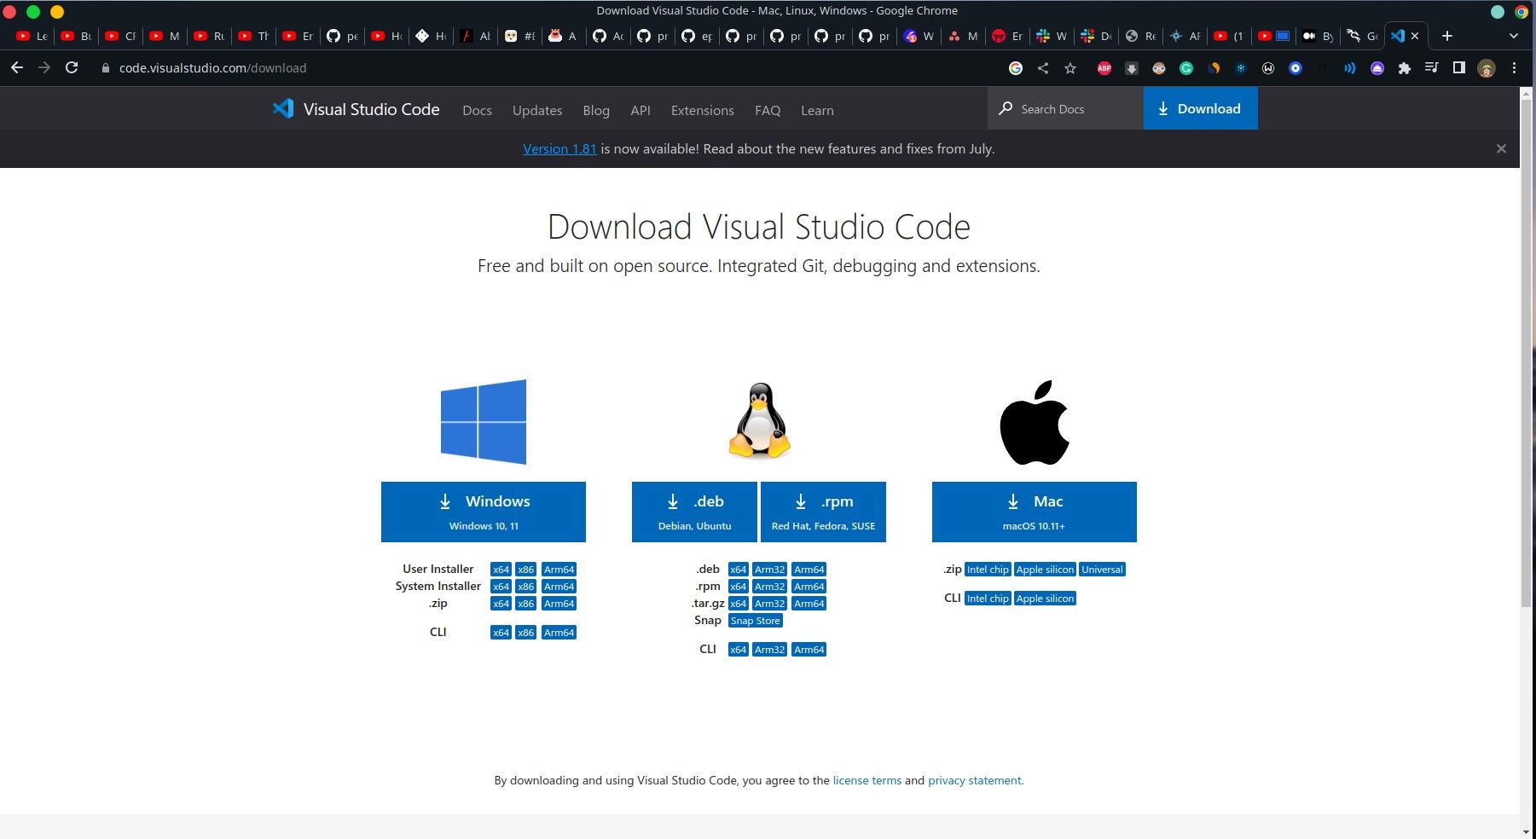Image resolution: width=1536 pixels, height=839 pixels.
Task: Open the Adblock Plus extension
Action: tap(1104, 68)
